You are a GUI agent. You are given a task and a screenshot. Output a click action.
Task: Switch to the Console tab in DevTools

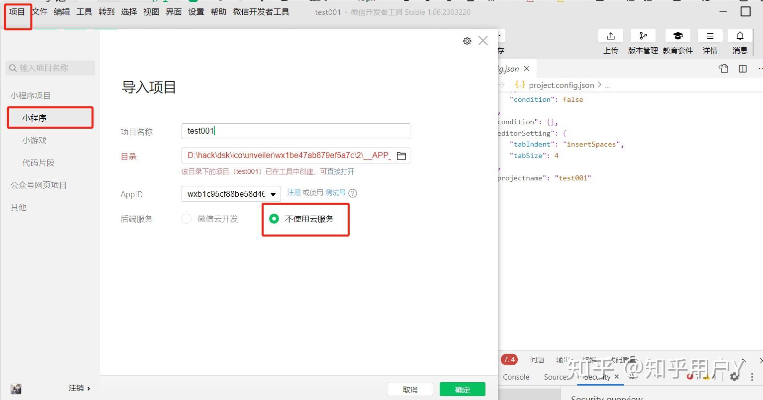(516, 377)
